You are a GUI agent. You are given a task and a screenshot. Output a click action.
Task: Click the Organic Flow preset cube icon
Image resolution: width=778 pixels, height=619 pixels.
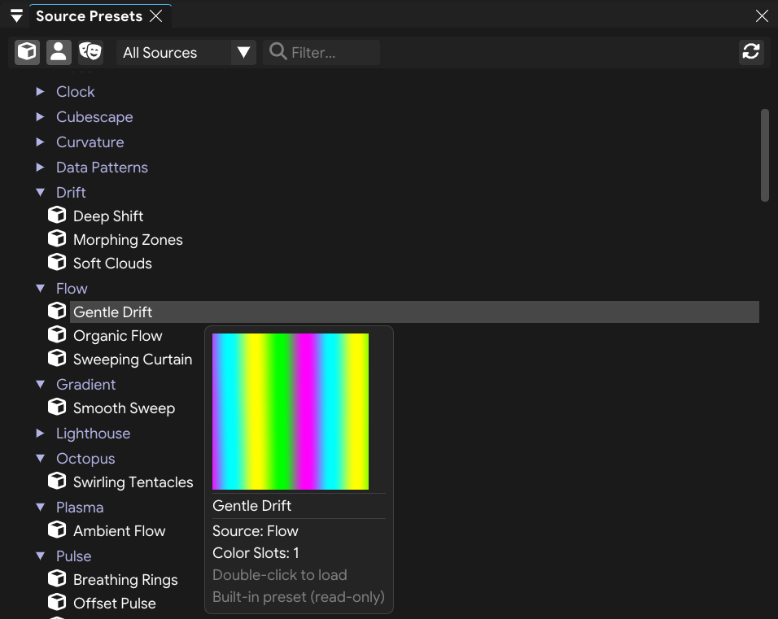point(57,335)
